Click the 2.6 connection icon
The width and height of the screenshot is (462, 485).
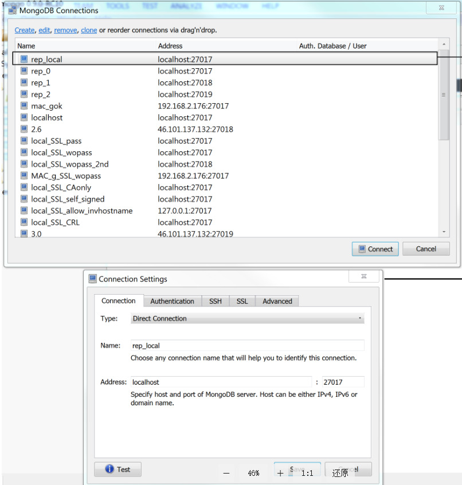[24, 128]
